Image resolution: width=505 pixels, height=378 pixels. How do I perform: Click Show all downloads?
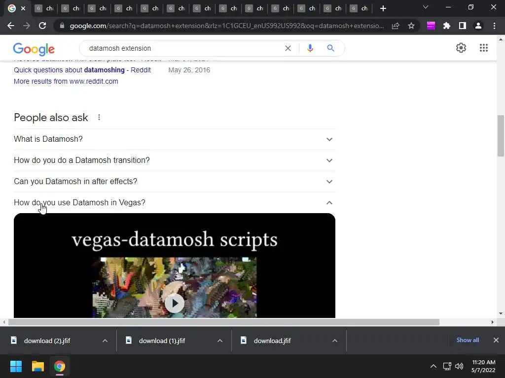click(468, 340)
